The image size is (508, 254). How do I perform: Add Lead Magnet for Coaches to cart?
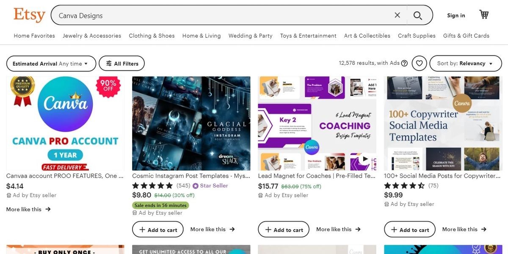tap(284, 229)
